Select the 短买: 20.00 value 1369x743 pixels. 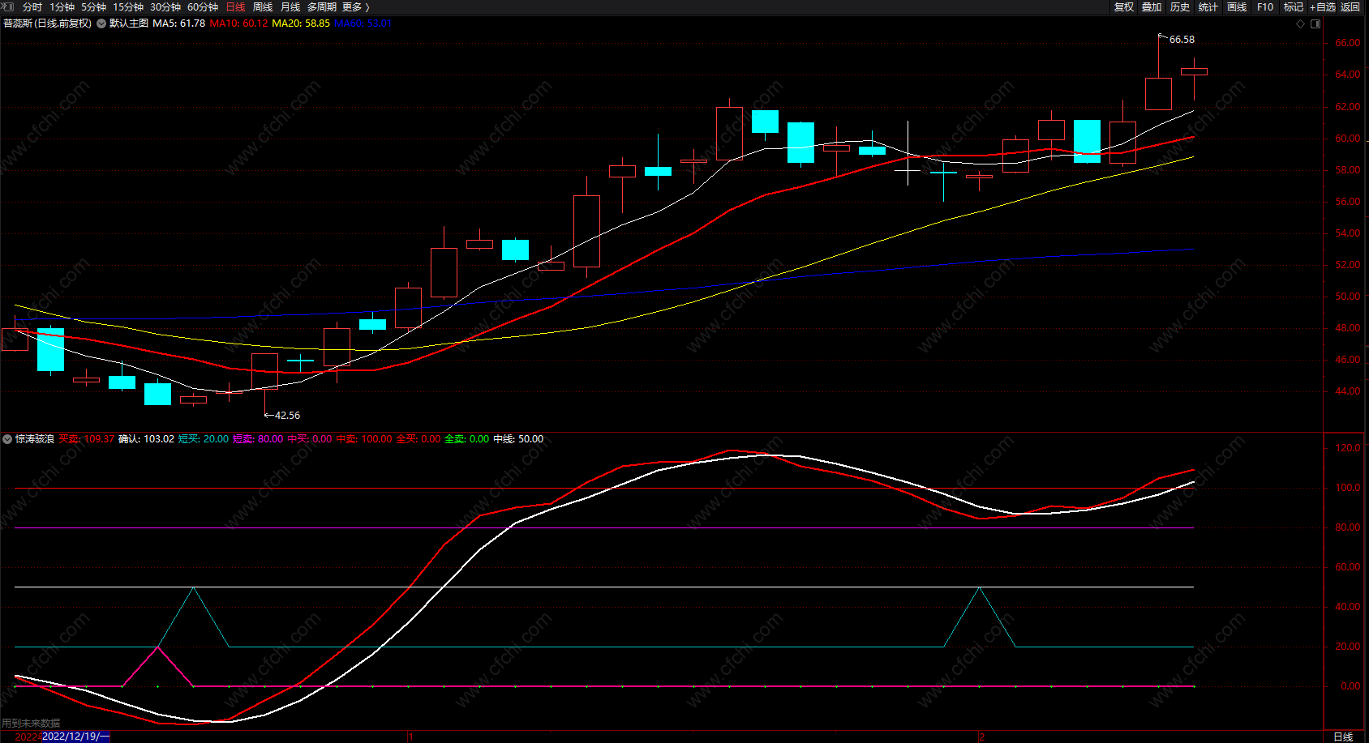(x=204, y=439)
